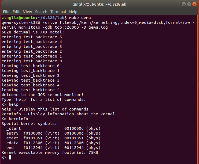
Task: Click the 'entering test_backtrace 5' line
Action: click(32, 37)
